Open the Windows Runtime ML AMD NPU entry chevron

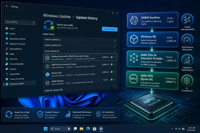(115, 57)
